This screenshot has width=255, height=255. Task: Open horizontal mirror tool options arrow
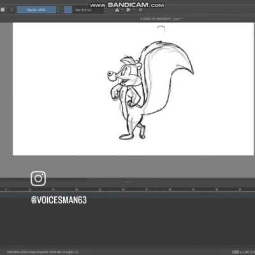point(122,10)
